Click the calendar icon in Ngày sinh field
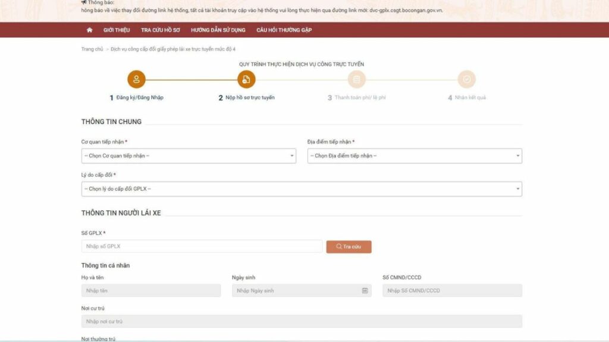Image resolution: width=609 pixels, height=342 pixels. coord(365,290)
